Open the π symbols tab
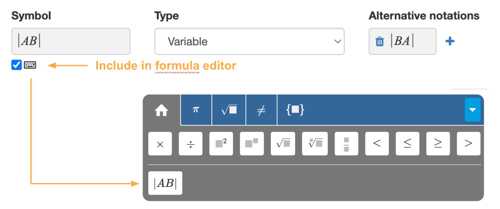The height and width of the screenshot is (209, 500). point(195,109)
